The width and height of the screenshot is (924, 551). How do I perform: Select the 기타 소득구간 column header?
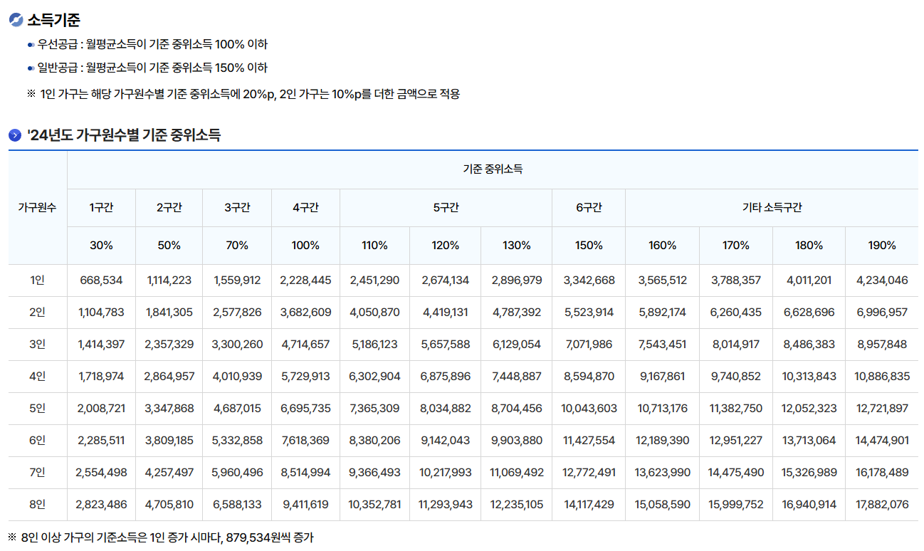click(x=772, y=206)
